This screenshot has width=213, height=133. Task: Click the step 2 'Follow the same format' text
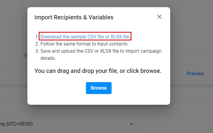click(x=84, y=44)
